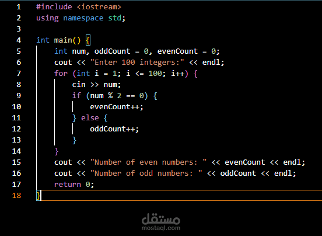Click the #include directive on line 1
This screenshot has width=322, height=236.
(x=54, y=7)
